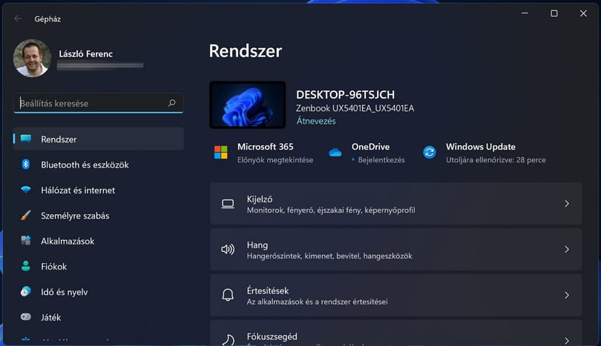Click the László Ferenc profile picture
The image size is (601, 346).
pos(32,58)
